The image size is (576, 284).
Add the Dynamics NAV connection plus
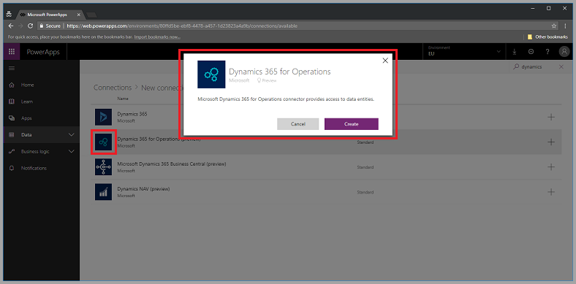[551, 192]
